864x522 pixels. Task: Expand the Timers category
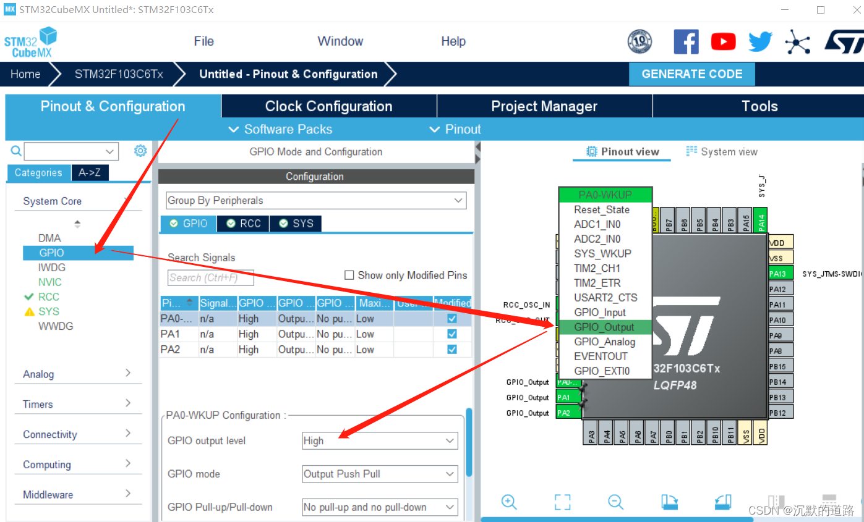(78, 404)
